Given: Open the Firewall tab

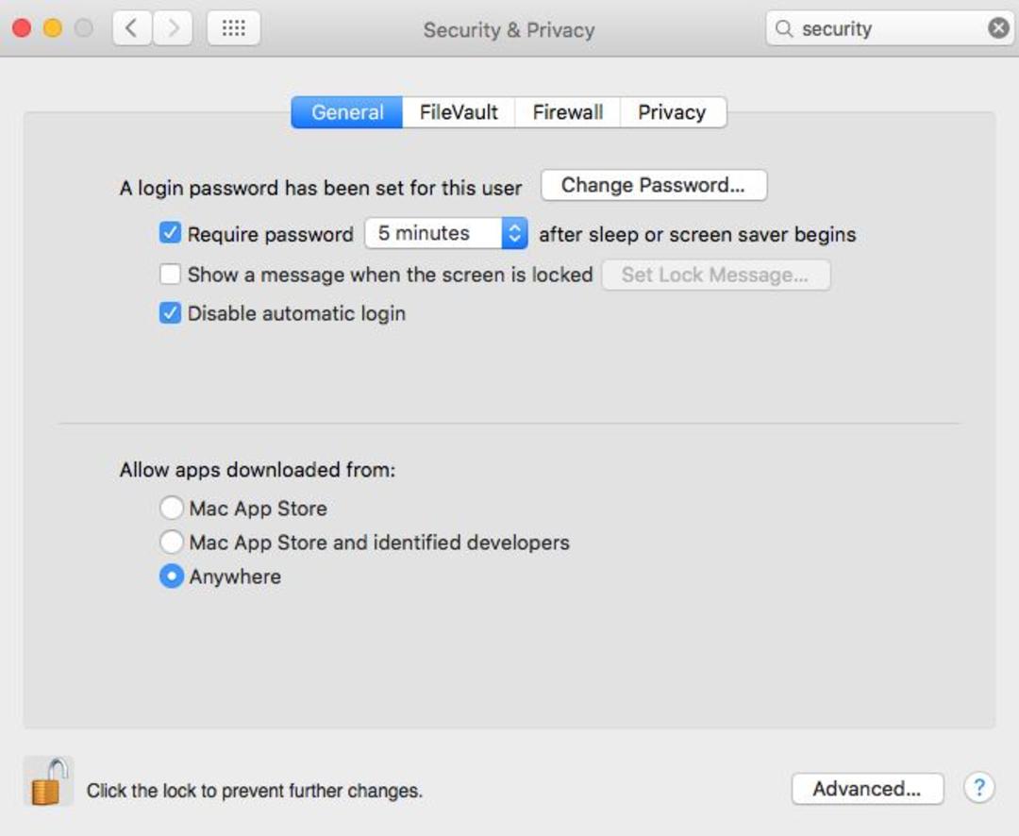Looking at the screenshot, I should tap(567, 112).
